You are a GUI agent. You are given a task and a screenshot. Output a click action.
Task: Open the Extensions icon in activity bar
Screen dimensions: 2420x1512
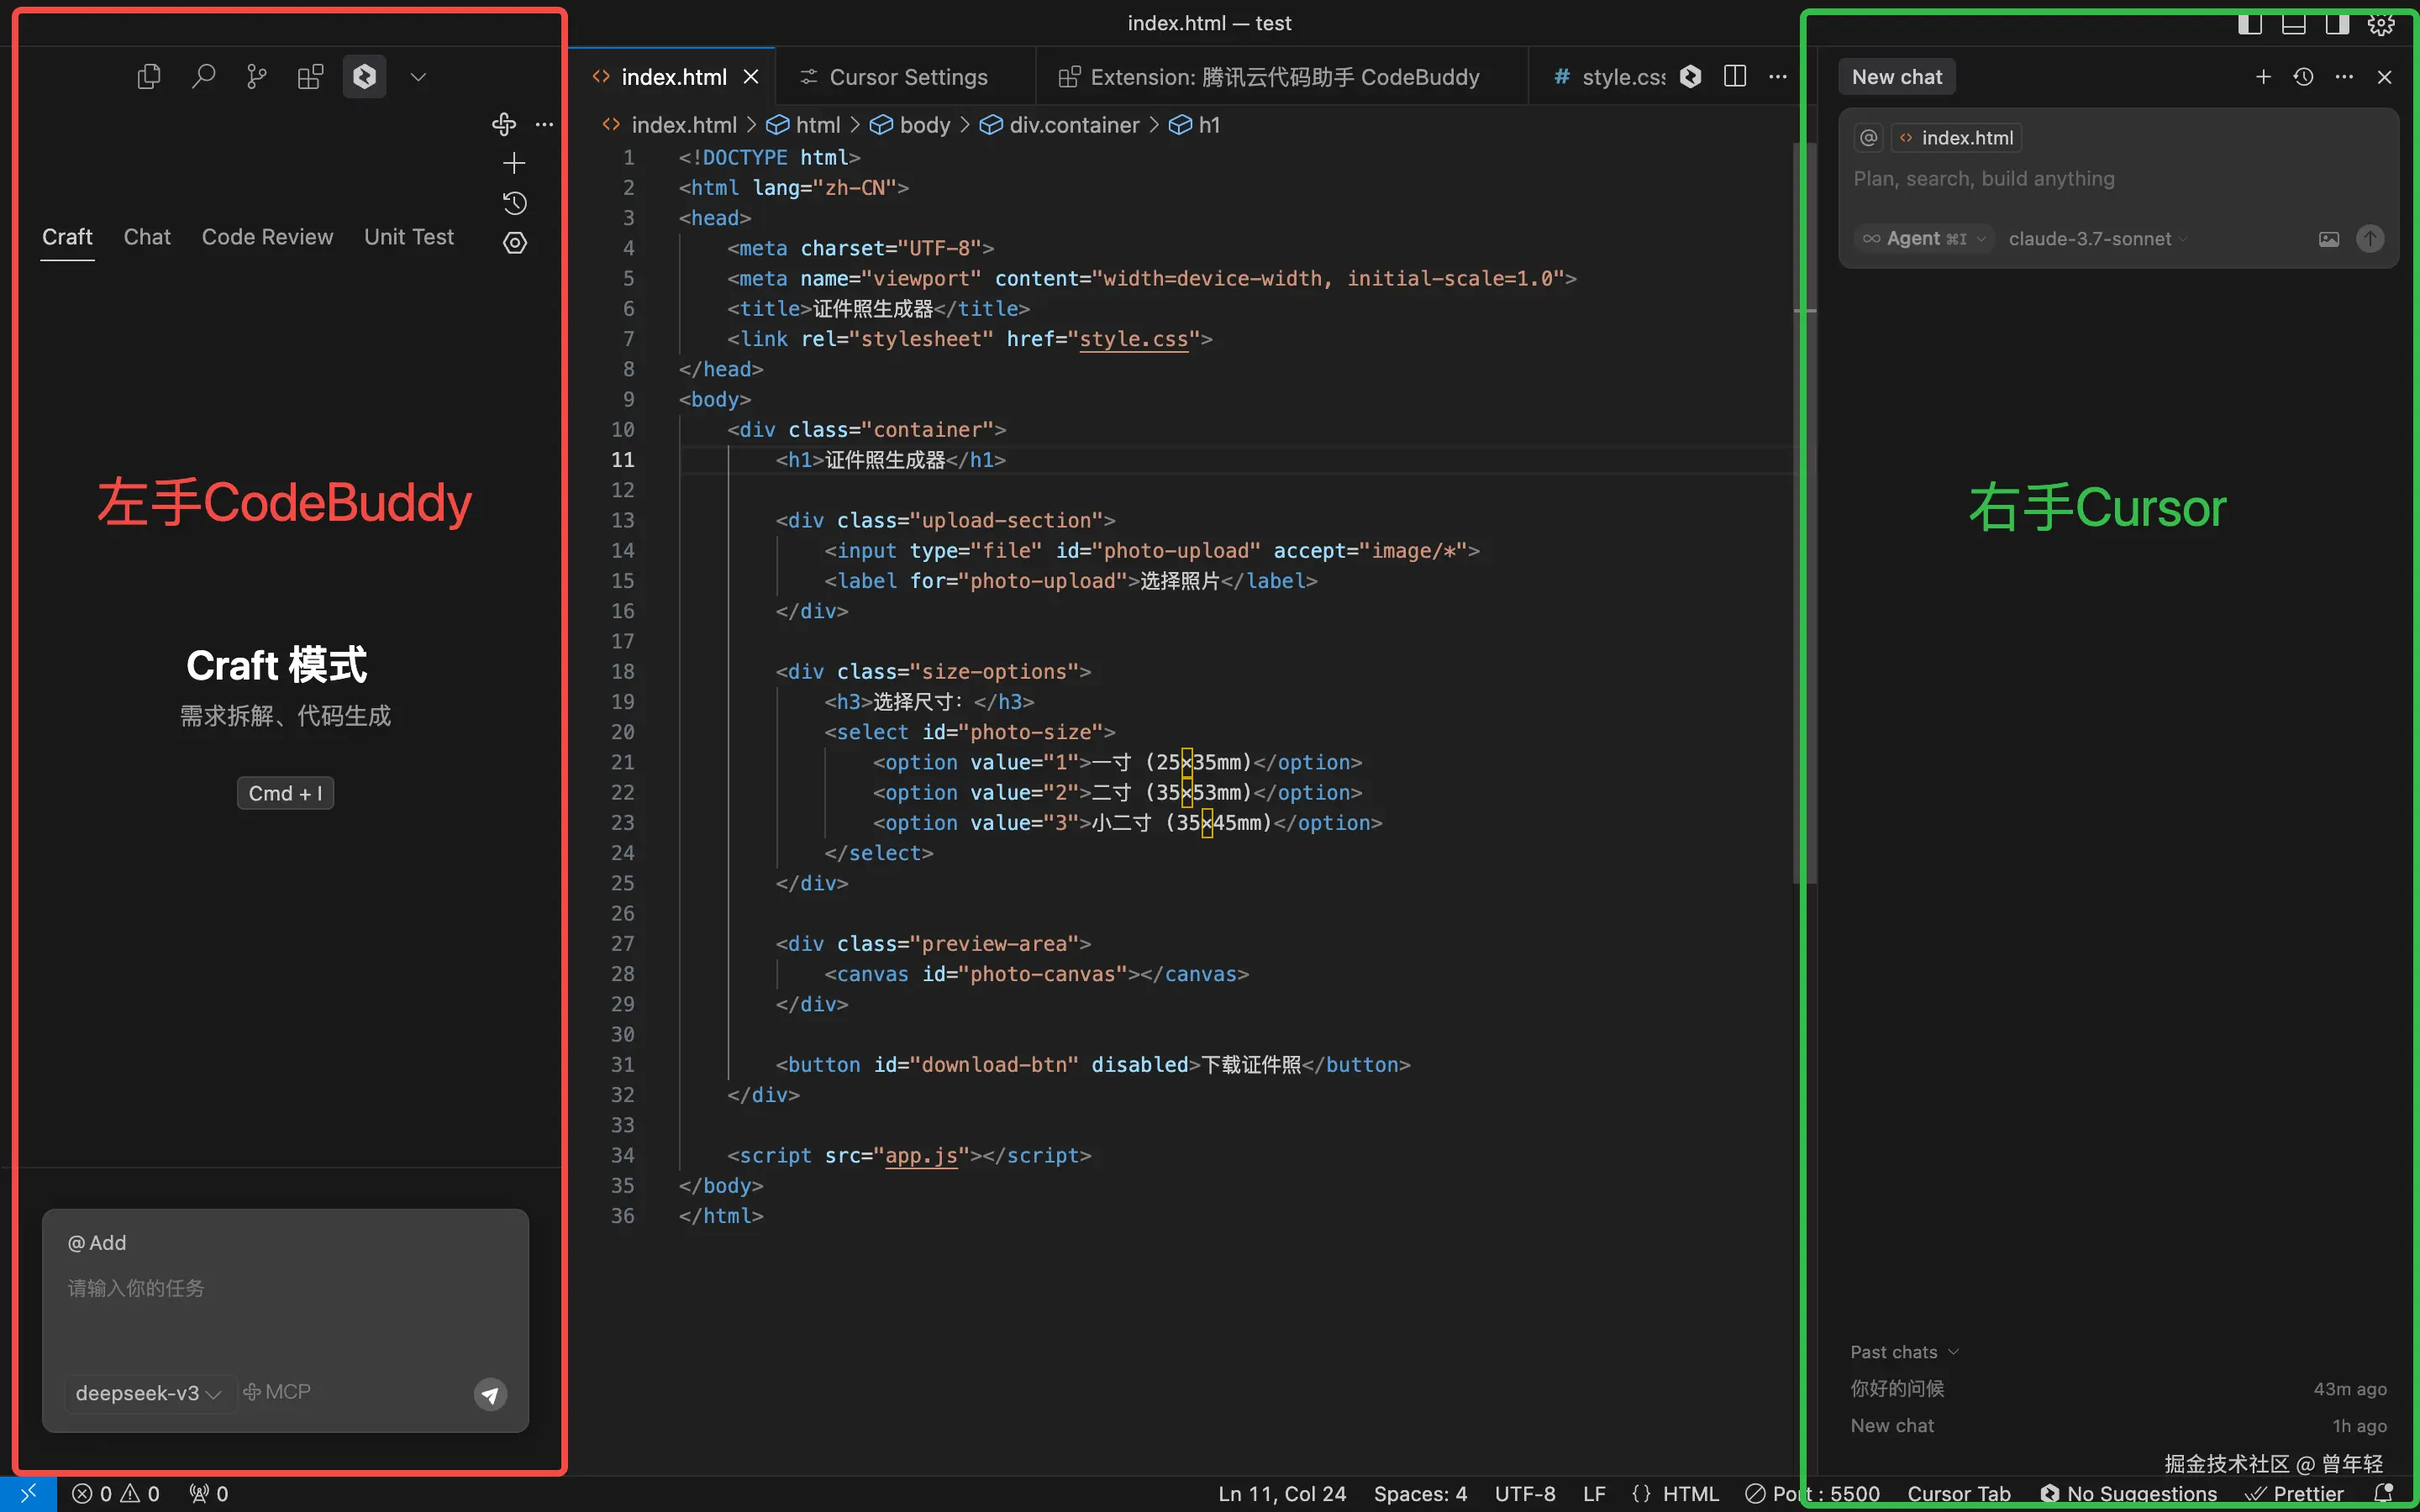[311, 77]
